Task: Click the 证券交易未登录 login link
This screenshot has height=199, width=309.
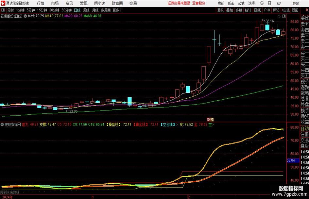Action: [179, 3]
